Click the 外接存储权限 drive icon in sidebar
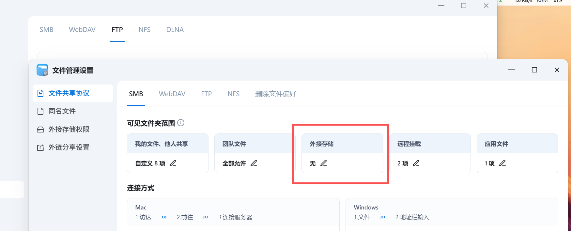This screenshot has height=231, width=571. (40, 129)
